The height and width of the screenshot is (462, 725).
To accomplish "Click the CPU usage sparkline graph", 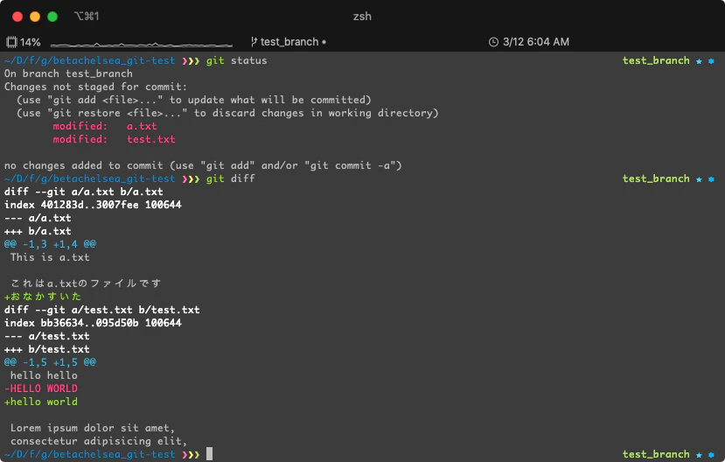I will pos(141,45).
